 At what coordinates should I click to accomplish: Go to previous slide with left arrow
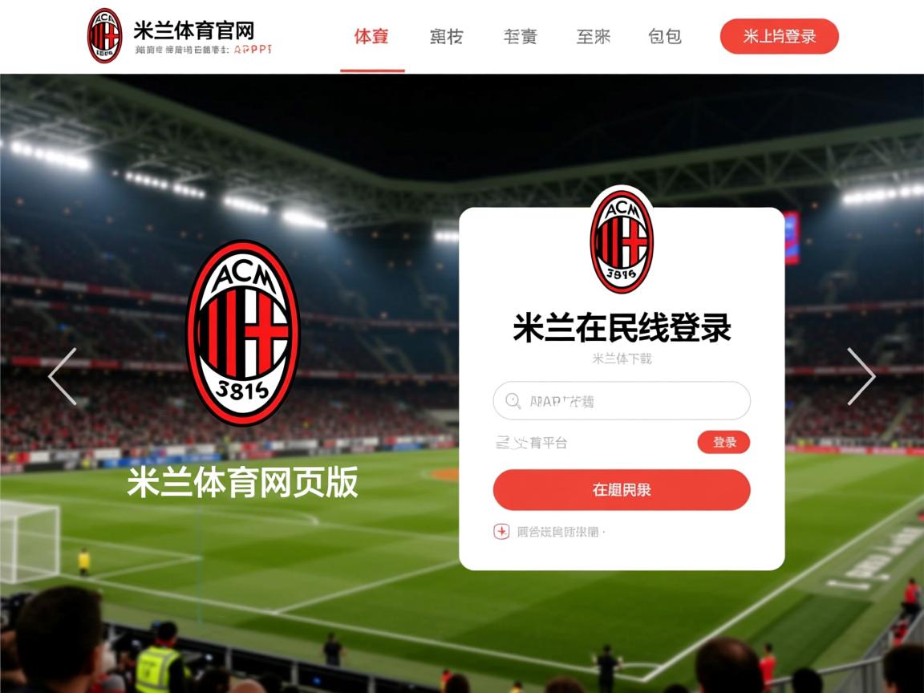(x=63, y=376)
